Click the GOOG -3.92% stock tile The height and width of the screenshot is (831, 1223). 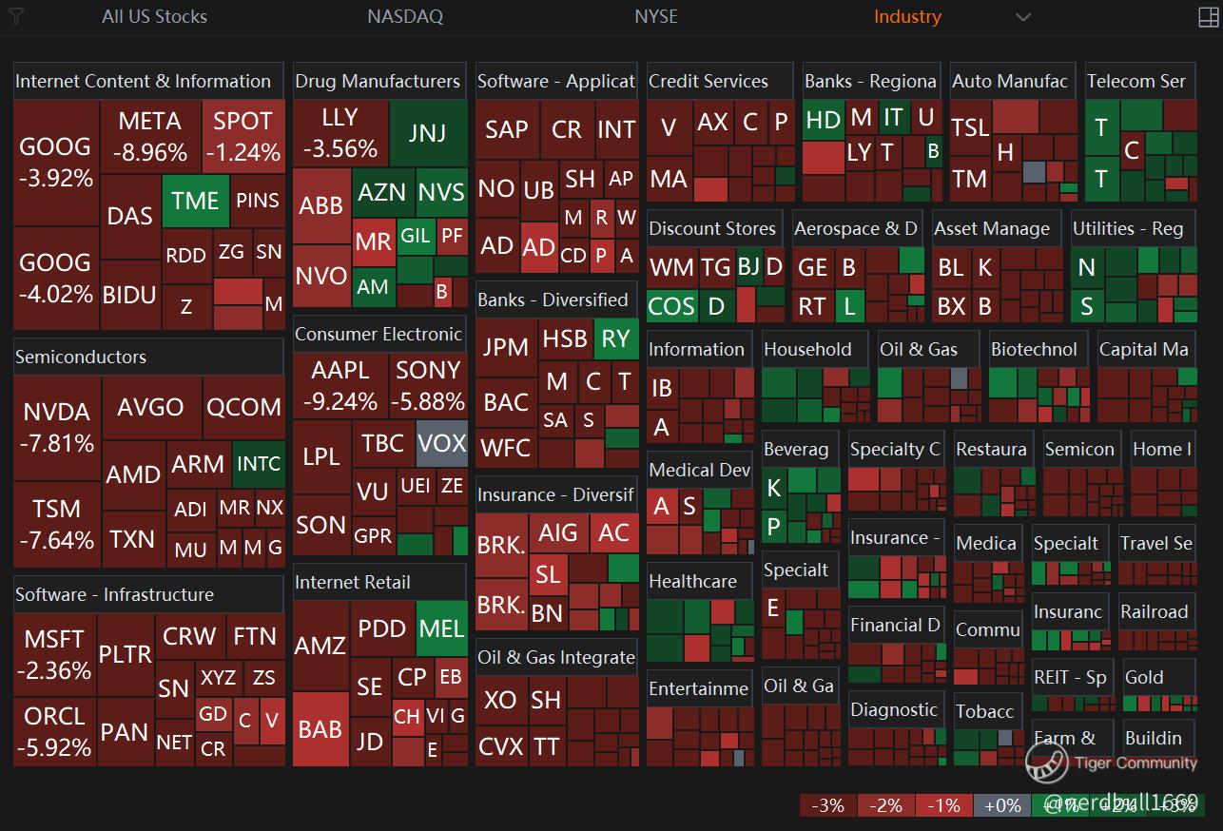(x=56, y=163)
